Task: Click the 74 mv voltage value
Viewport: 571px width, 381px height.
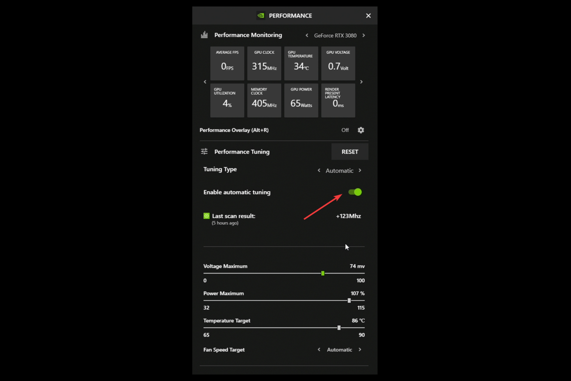Action: point(357,266)
